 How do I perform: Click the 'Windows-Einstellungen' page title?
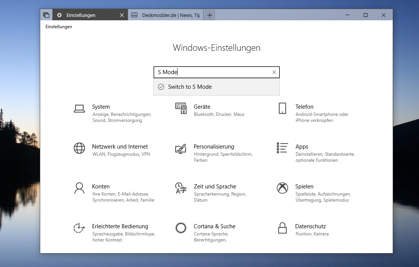[x=217, y=48]
